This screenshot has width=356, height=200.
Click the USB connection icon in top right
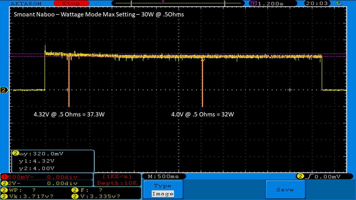(339, 3)
